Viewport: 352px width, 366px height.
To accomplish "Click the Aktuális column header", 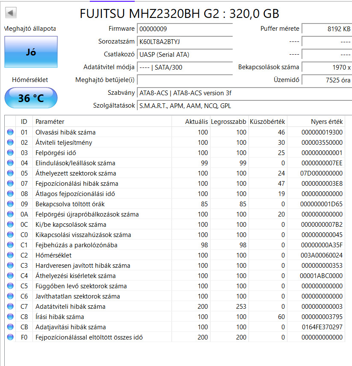I will click(x=196, y=122).
